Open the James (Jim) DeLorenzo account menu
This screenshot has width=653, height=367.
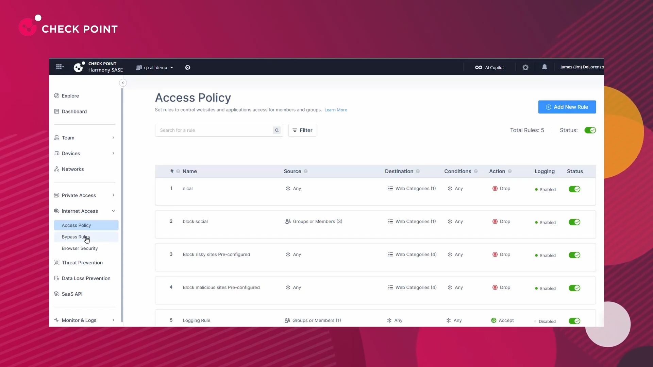[x=582, y=67]
